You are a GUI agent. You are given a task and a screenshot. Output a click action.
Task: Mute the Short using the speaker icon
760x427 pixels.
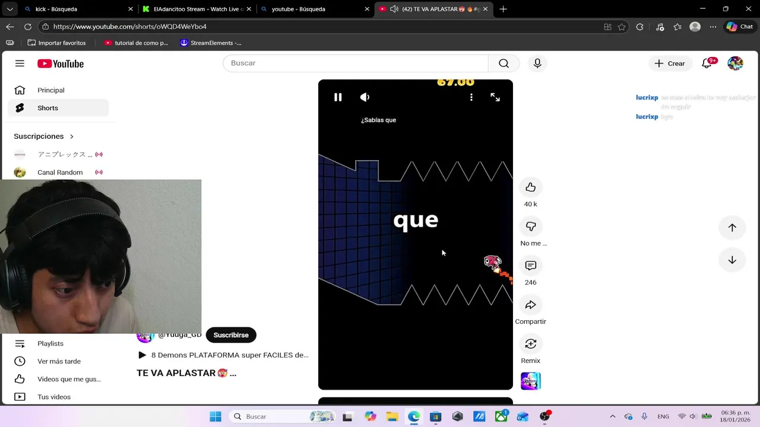coord(365,97)
